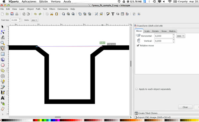Open Fill and Stroke toolbar icon
This screenshot has width=199, height=122.
tap(108, 14)
